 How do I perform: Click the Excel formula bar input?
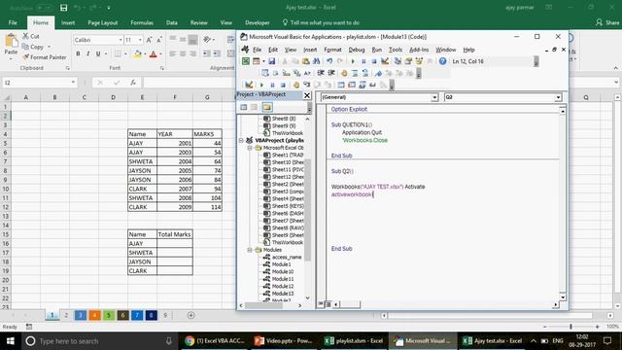pos(379,83)
